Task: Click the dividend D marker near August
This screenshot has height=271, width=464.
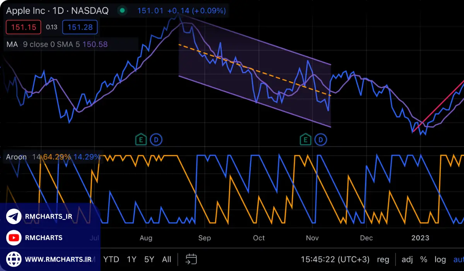Action: [x=156, y=139]
